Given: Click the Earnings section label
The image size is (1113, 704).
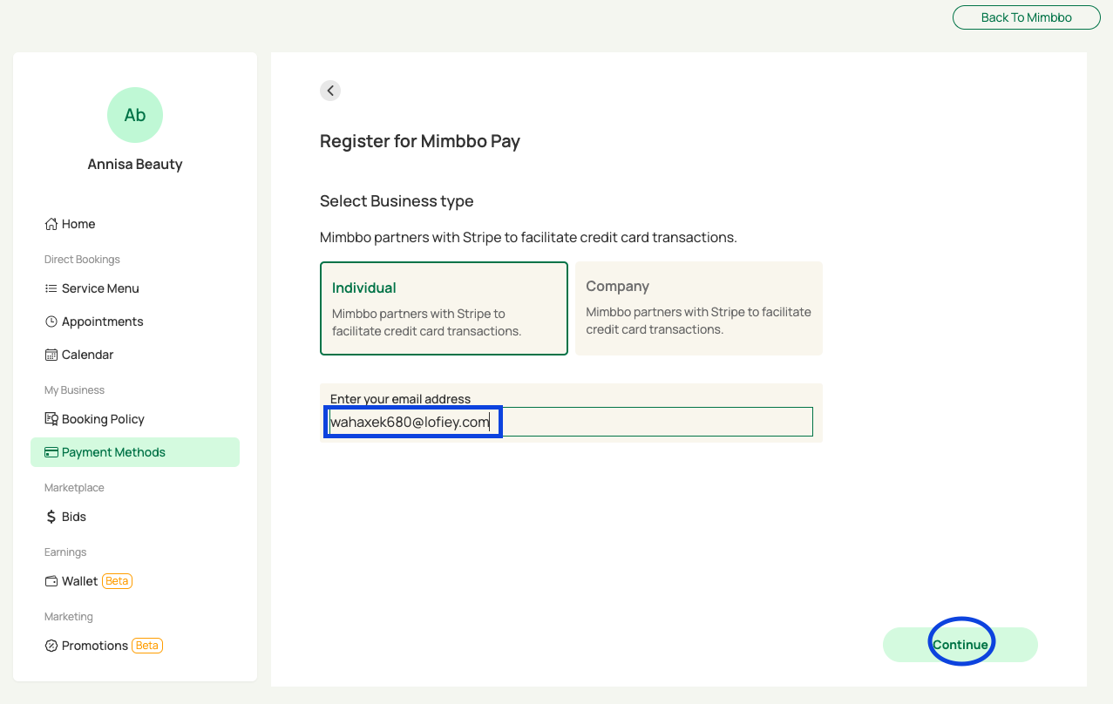Looking at the screenshot, I should [65, 552].
